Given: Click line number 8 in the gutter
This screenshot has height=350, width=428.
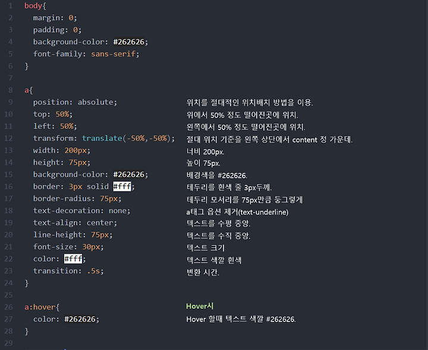Looking at the screenshot, I should point(10,90).
